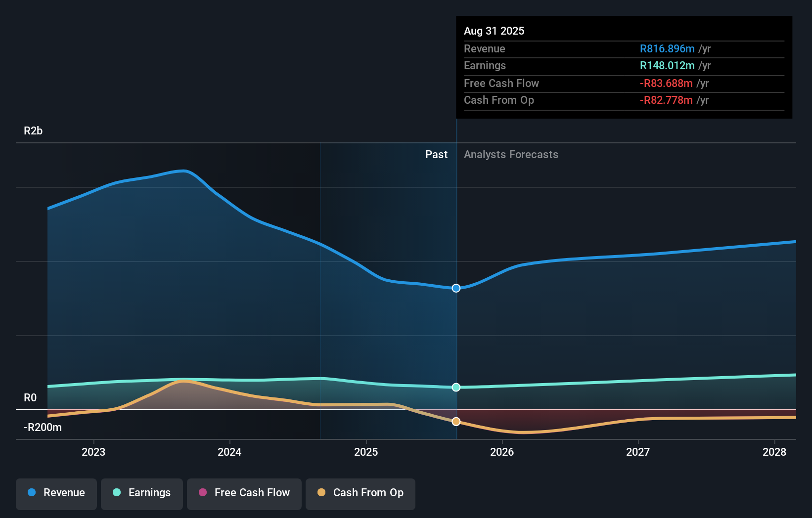Select the Revenue data point marker on chart
The width and height of the screenshot is (812, 518).
point(456,288)
